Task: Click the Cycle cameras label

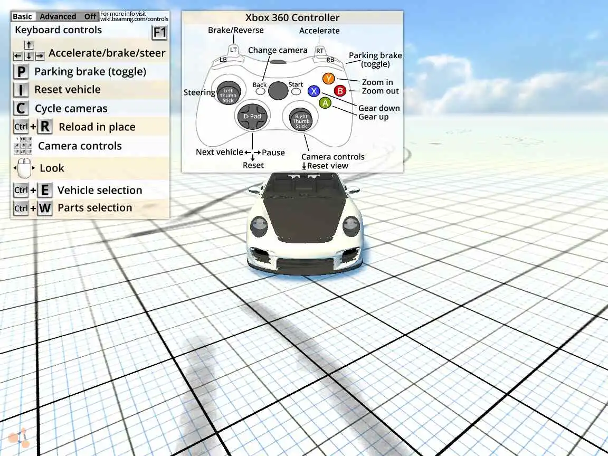Action: point(71,109)
